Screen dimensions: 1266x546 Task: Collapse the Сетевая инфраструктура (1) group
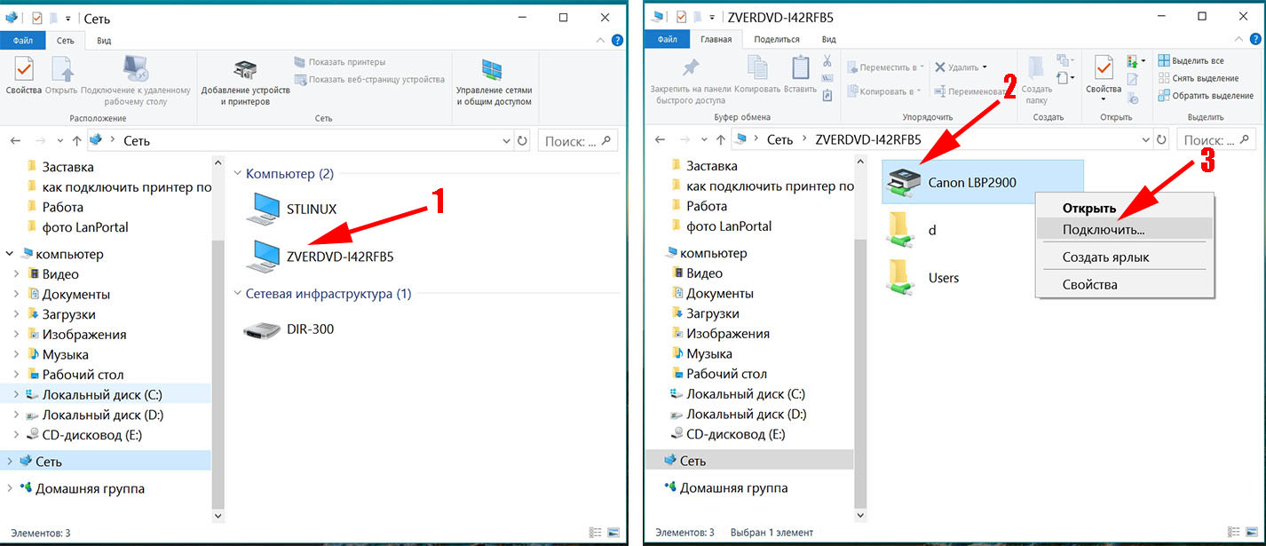pos(238,294)
